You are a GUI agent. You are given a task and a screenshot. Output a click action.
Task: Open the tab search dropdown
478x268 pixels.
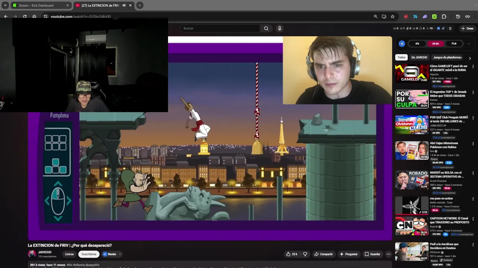pos(5,5)
